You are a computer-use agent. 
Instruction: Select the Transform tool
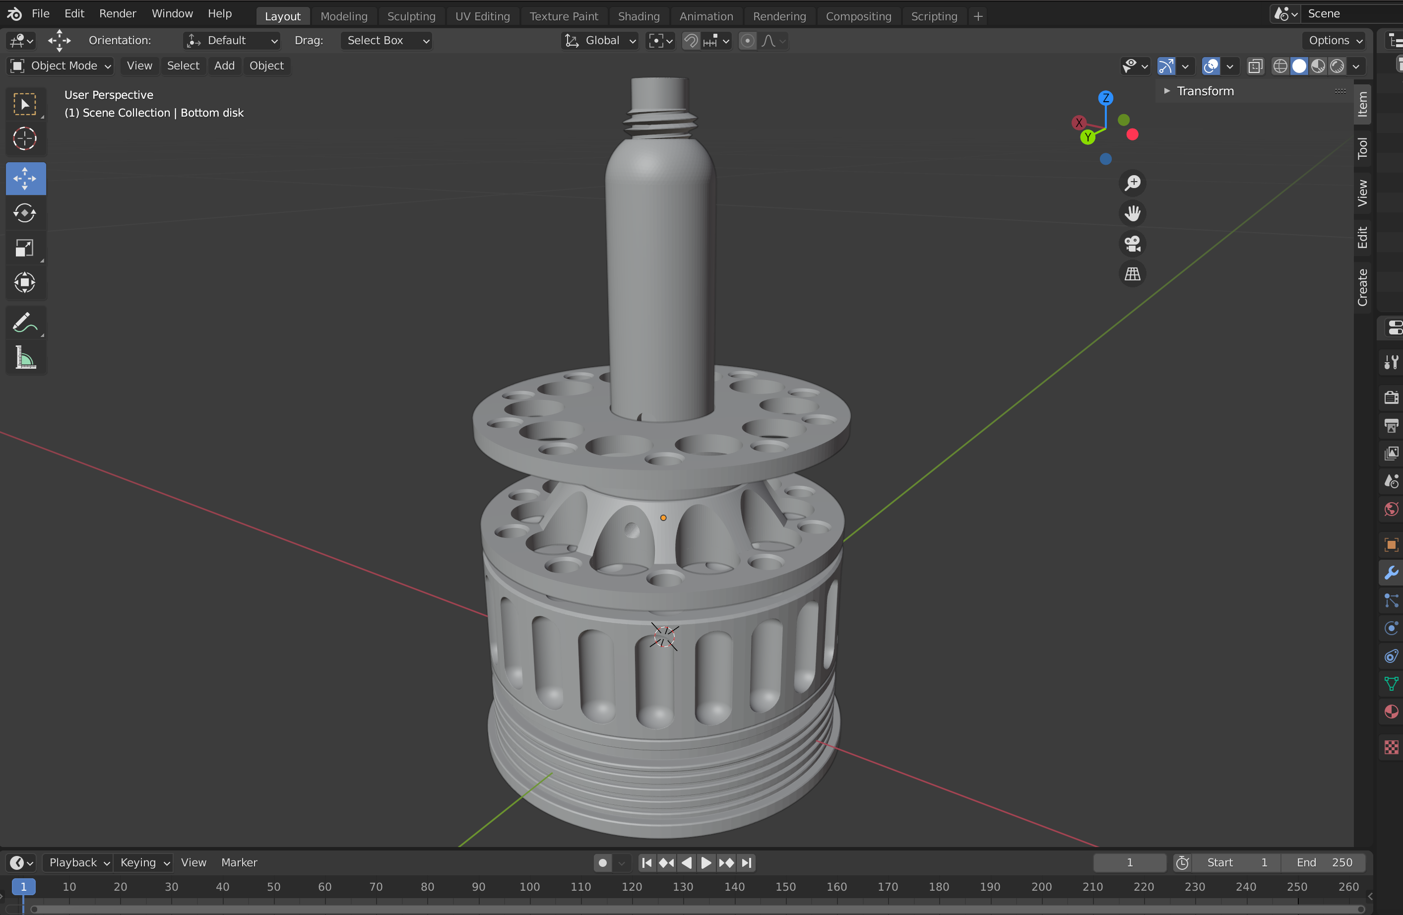point(25,282)
